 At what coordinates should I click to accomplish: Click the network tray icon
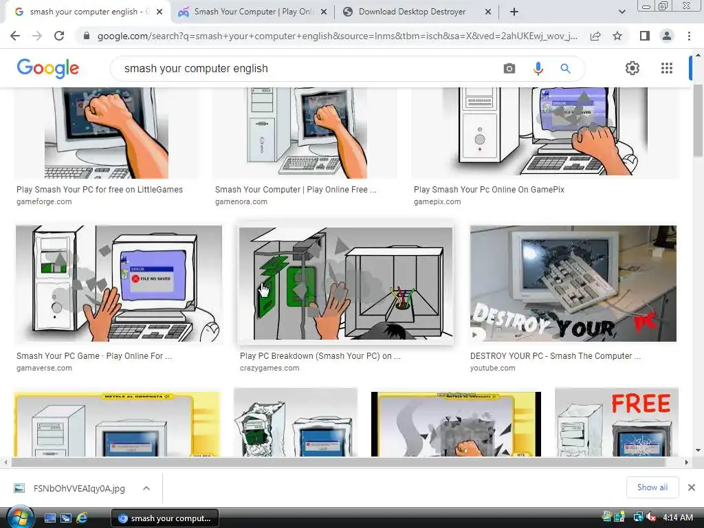(638, 517)
